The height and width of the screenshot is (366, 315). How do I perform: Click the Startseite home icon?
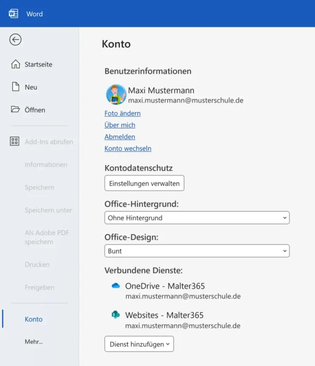pyautogui.click(x=15, y=65)
